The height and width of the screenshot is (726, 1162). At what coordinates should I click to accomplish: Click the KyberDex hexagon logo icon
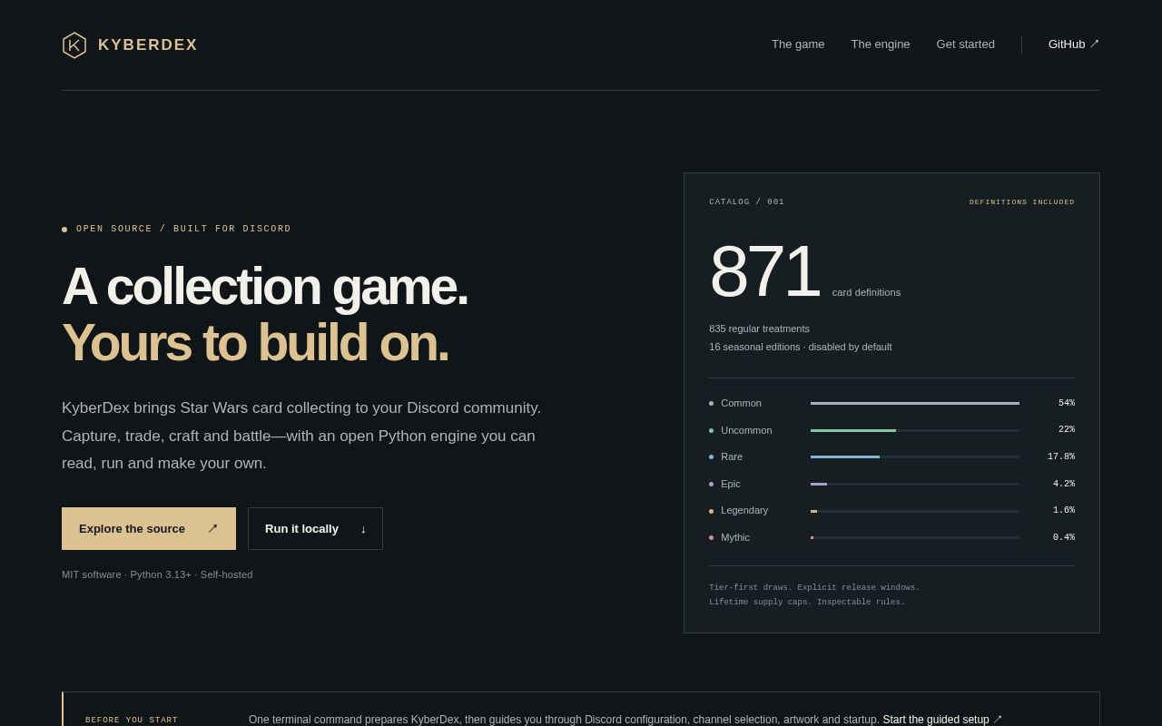(x=74, y=45)
